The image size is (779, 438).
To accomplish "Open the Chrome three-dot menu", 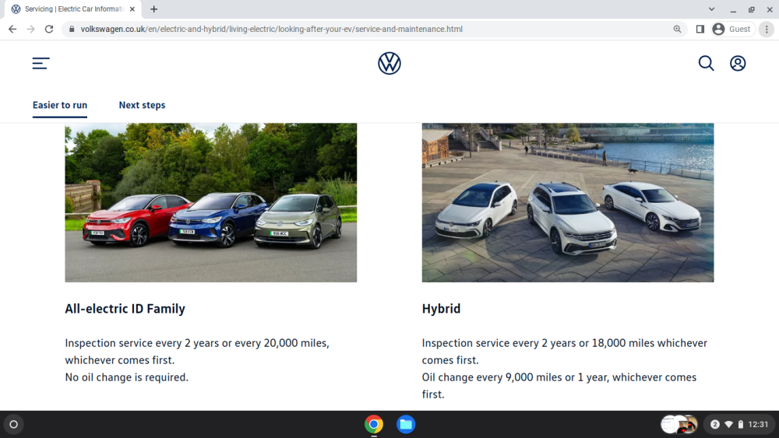I will (767, 30).
